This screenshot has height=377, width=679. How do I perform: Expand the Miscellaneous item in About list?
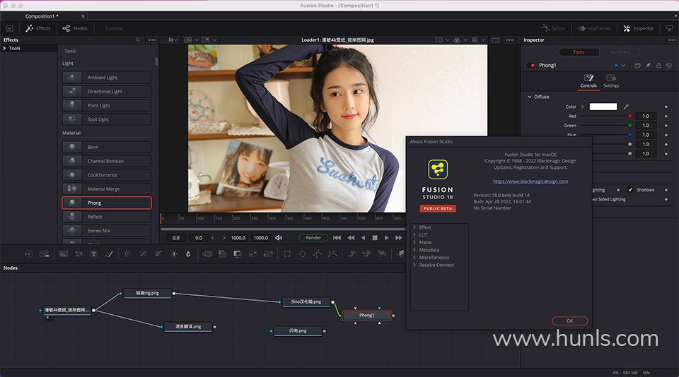click(434, 258)
